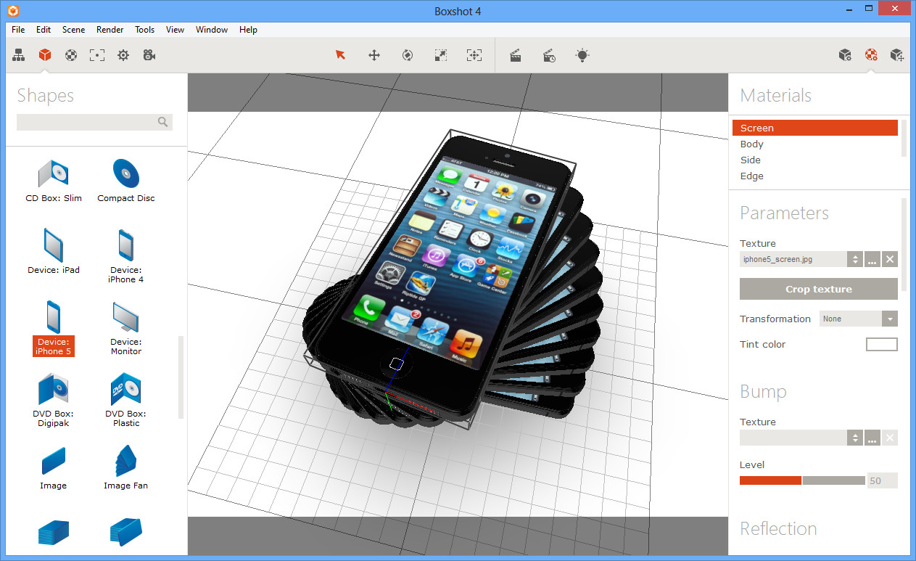
Task: Browse for Parameters texture file
Action: [x=872, y=259]
